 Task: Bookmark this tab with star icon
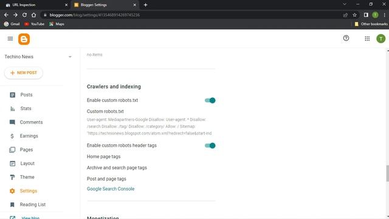354,15
